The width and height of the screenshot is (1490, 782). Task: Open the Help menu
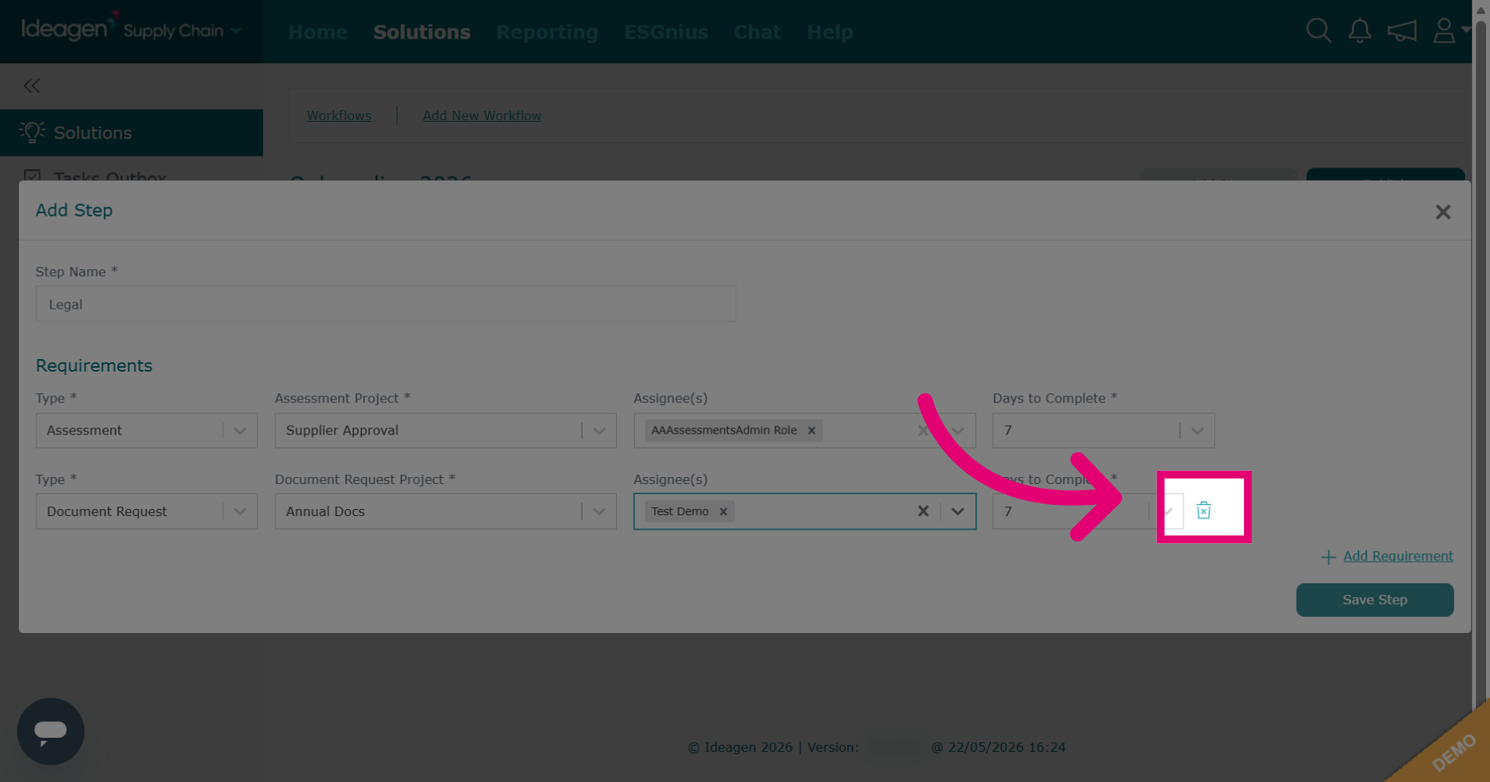(x=830, y=32)
